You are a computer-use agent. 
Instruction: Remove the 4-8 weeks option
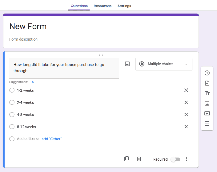(x=186, y=114)
